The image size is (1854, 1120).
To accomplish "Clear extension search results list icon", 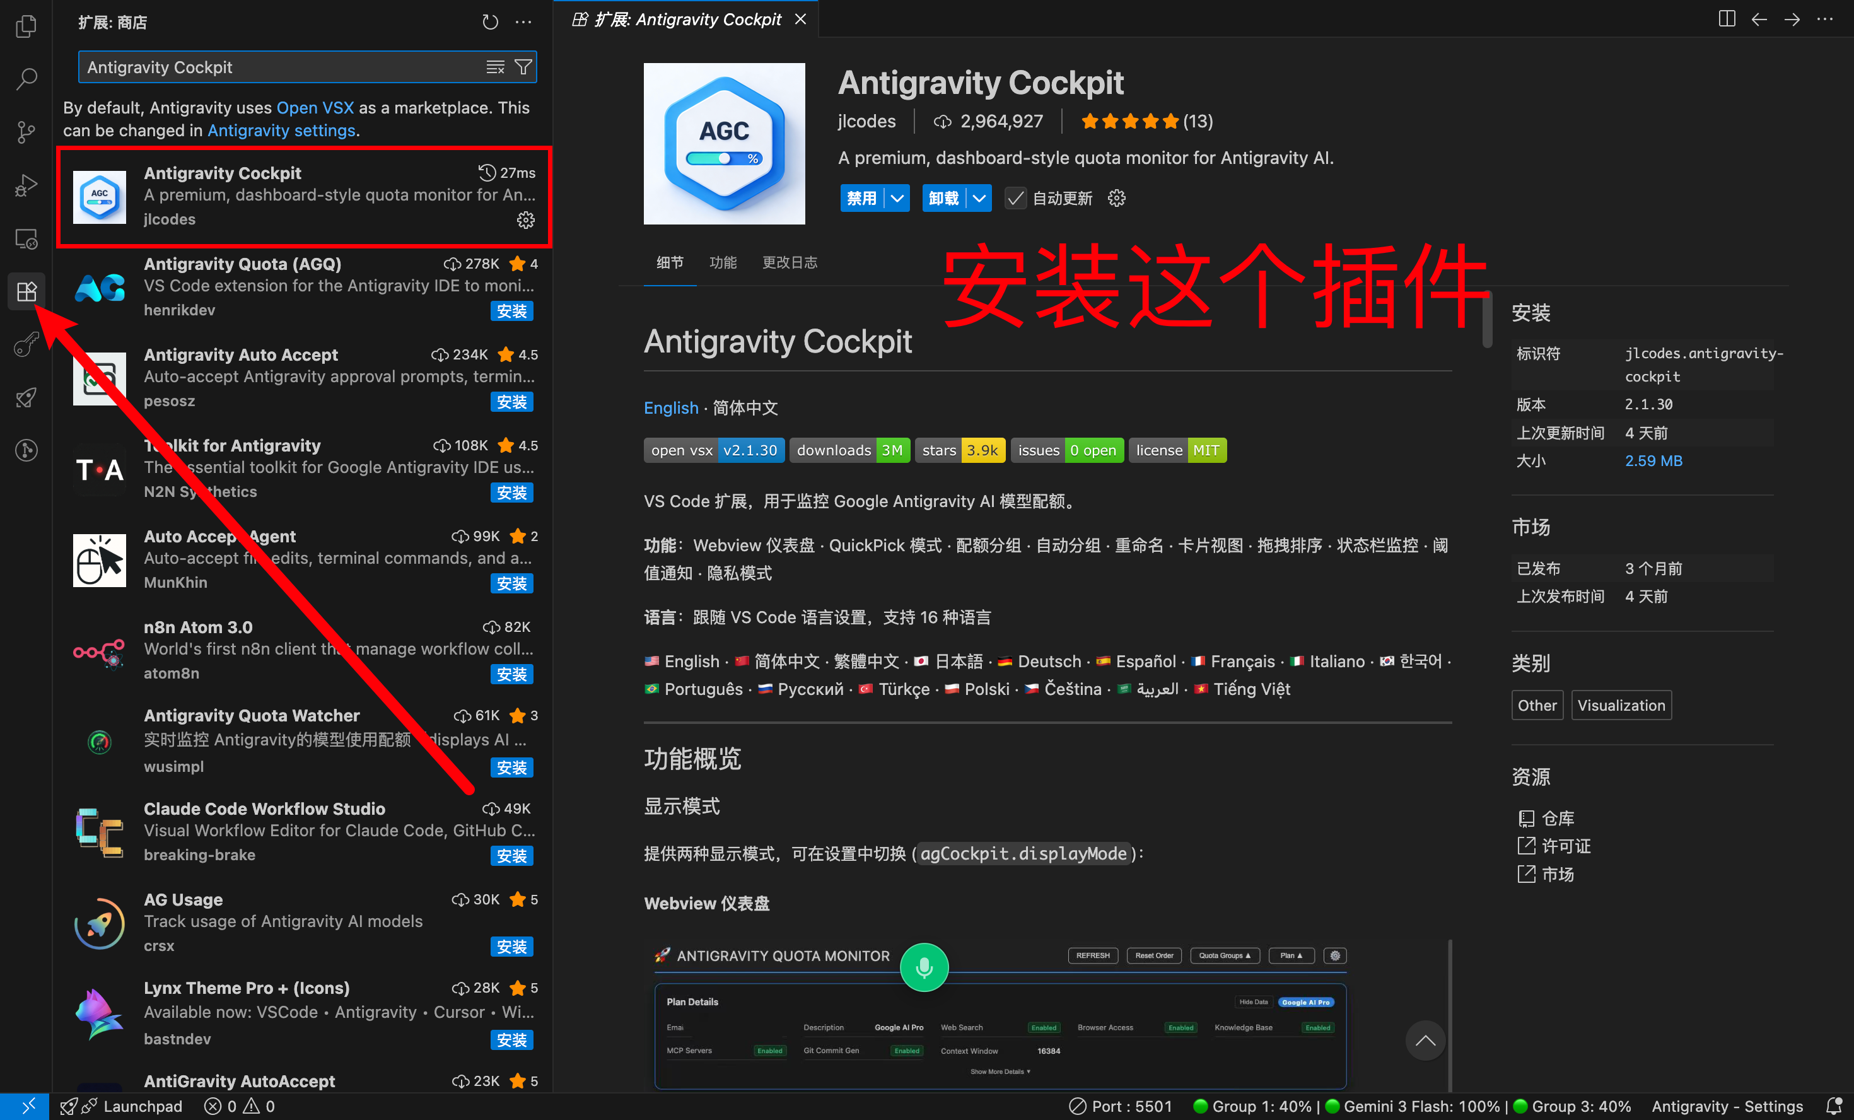I will point(495,67).
